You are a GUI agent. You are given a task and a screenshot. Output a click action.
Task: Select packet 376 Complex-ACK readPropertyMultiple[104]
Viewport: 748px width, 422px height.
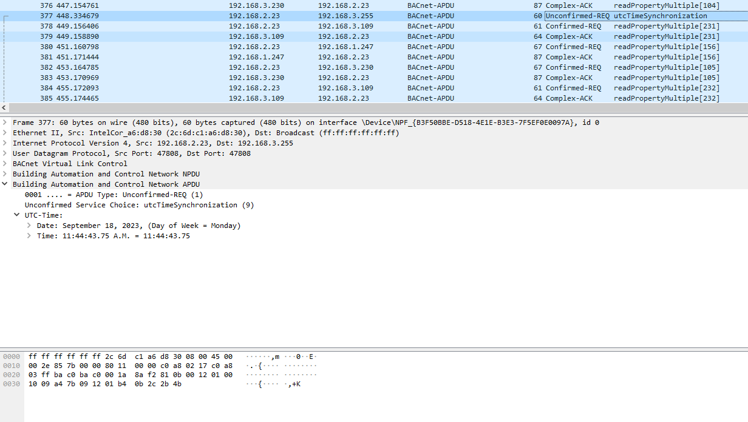pyautogui.click(x=364, y=5)
